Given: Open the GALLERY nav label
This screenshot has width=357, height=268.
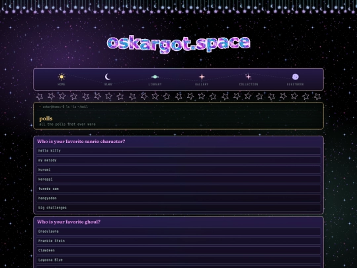Looking at the screenshot, I should [202, 84].
